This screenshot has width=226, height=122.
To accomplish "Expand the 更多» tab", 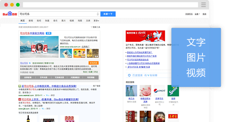I will point(96,21).
